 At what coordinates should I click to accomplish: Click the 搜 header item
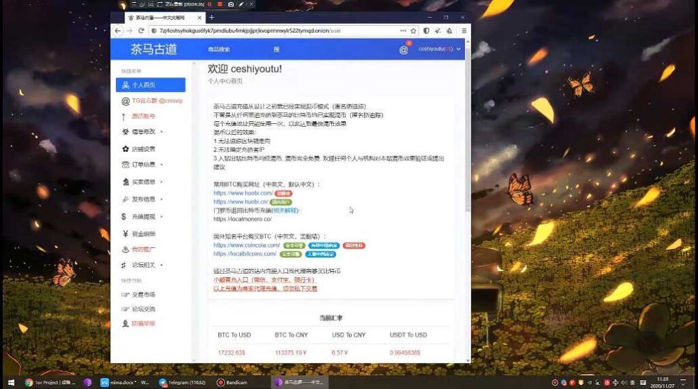click(277, 50)
